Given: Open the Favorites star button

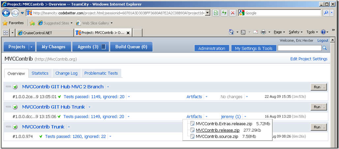Looking at the screenshot, I should (x=13, y=23).
